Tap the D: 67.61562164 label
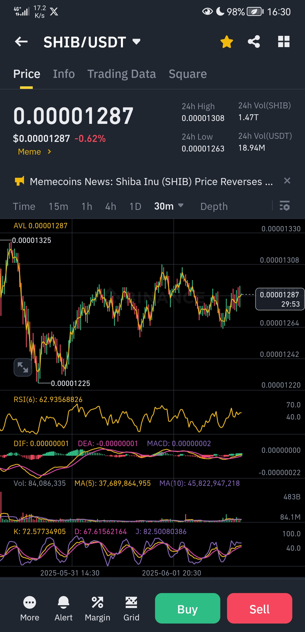Screen dimensions: 305x632 [101, 532]
